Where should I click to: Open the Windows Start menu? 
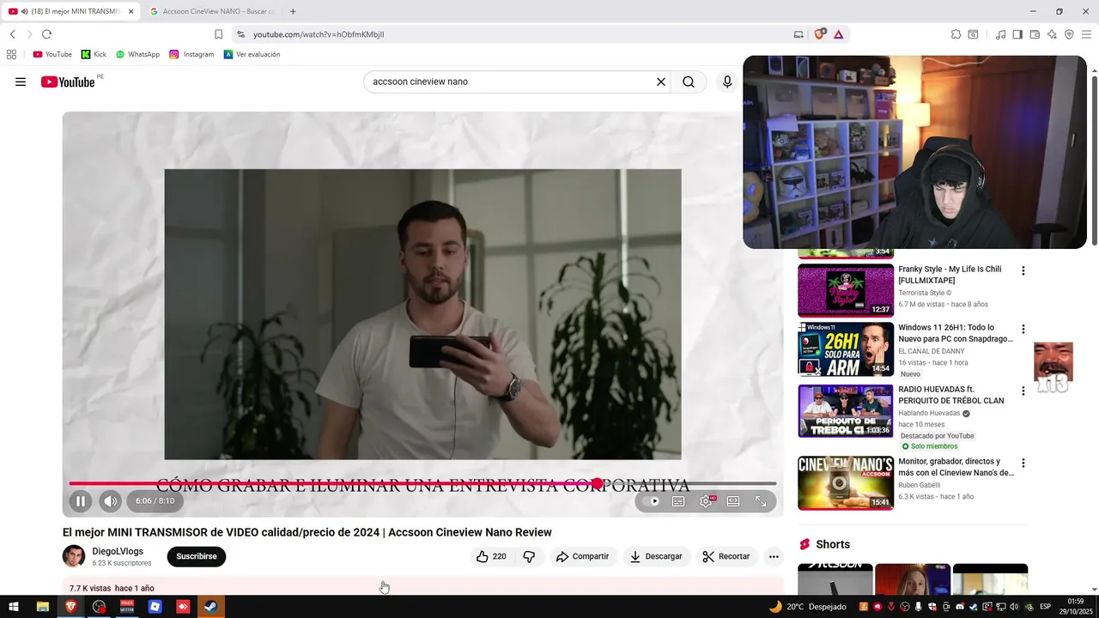14,607
